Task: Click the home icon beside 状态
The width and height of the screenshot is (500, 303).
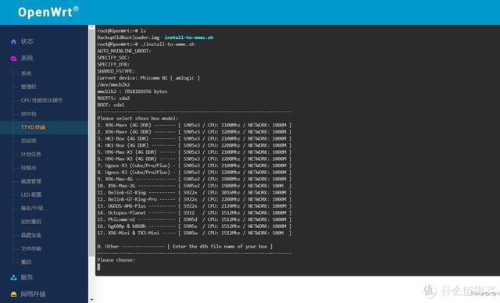Action: coord(13,41)
